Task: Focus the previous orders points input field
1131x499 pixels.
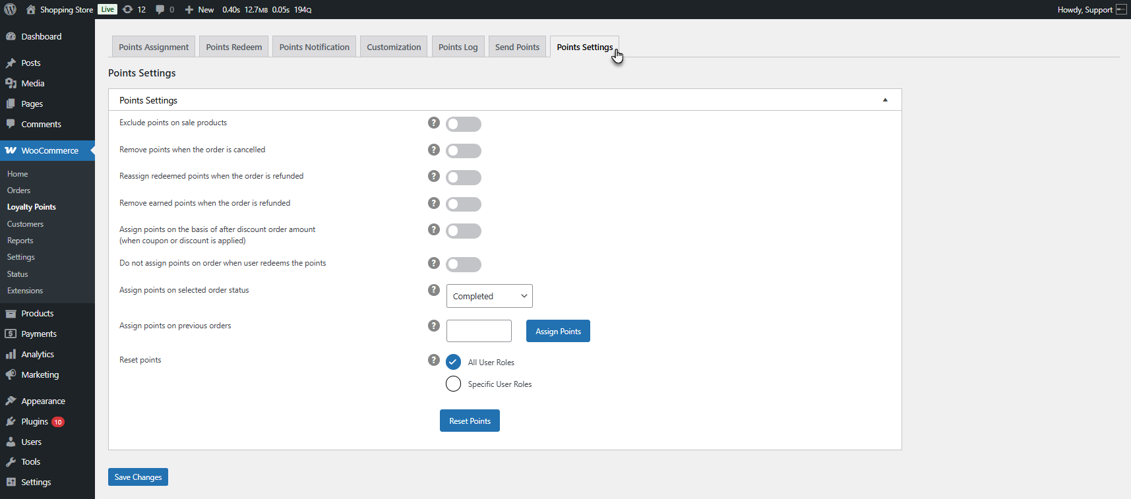Action: coord(479,331)
